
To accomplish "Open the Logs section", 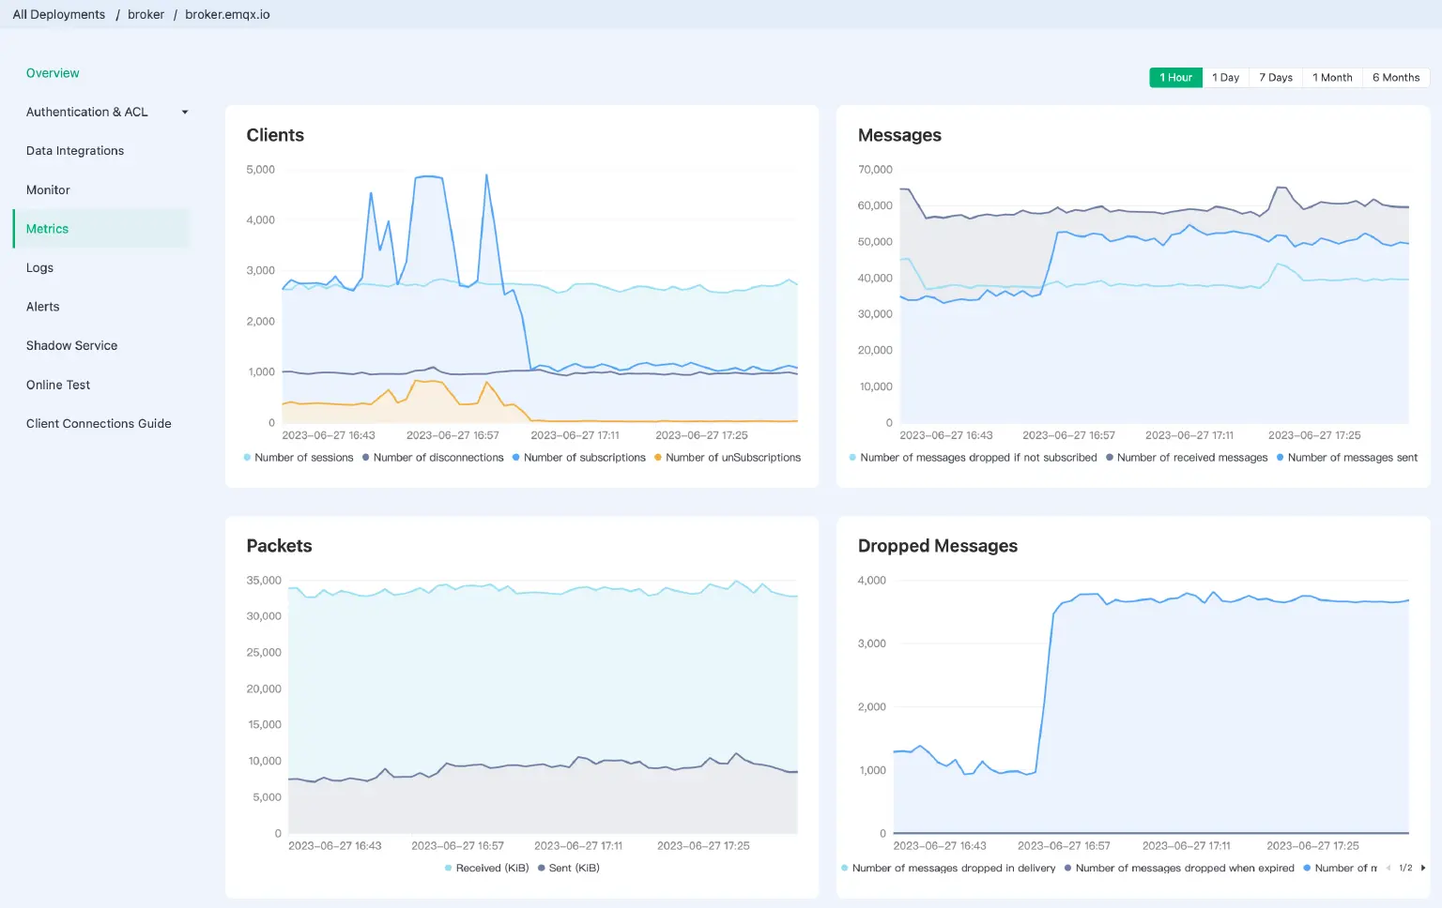I will tap(39, 267).
